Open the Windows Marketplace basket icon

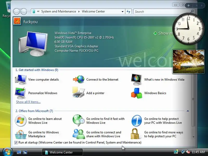point(21,134)
